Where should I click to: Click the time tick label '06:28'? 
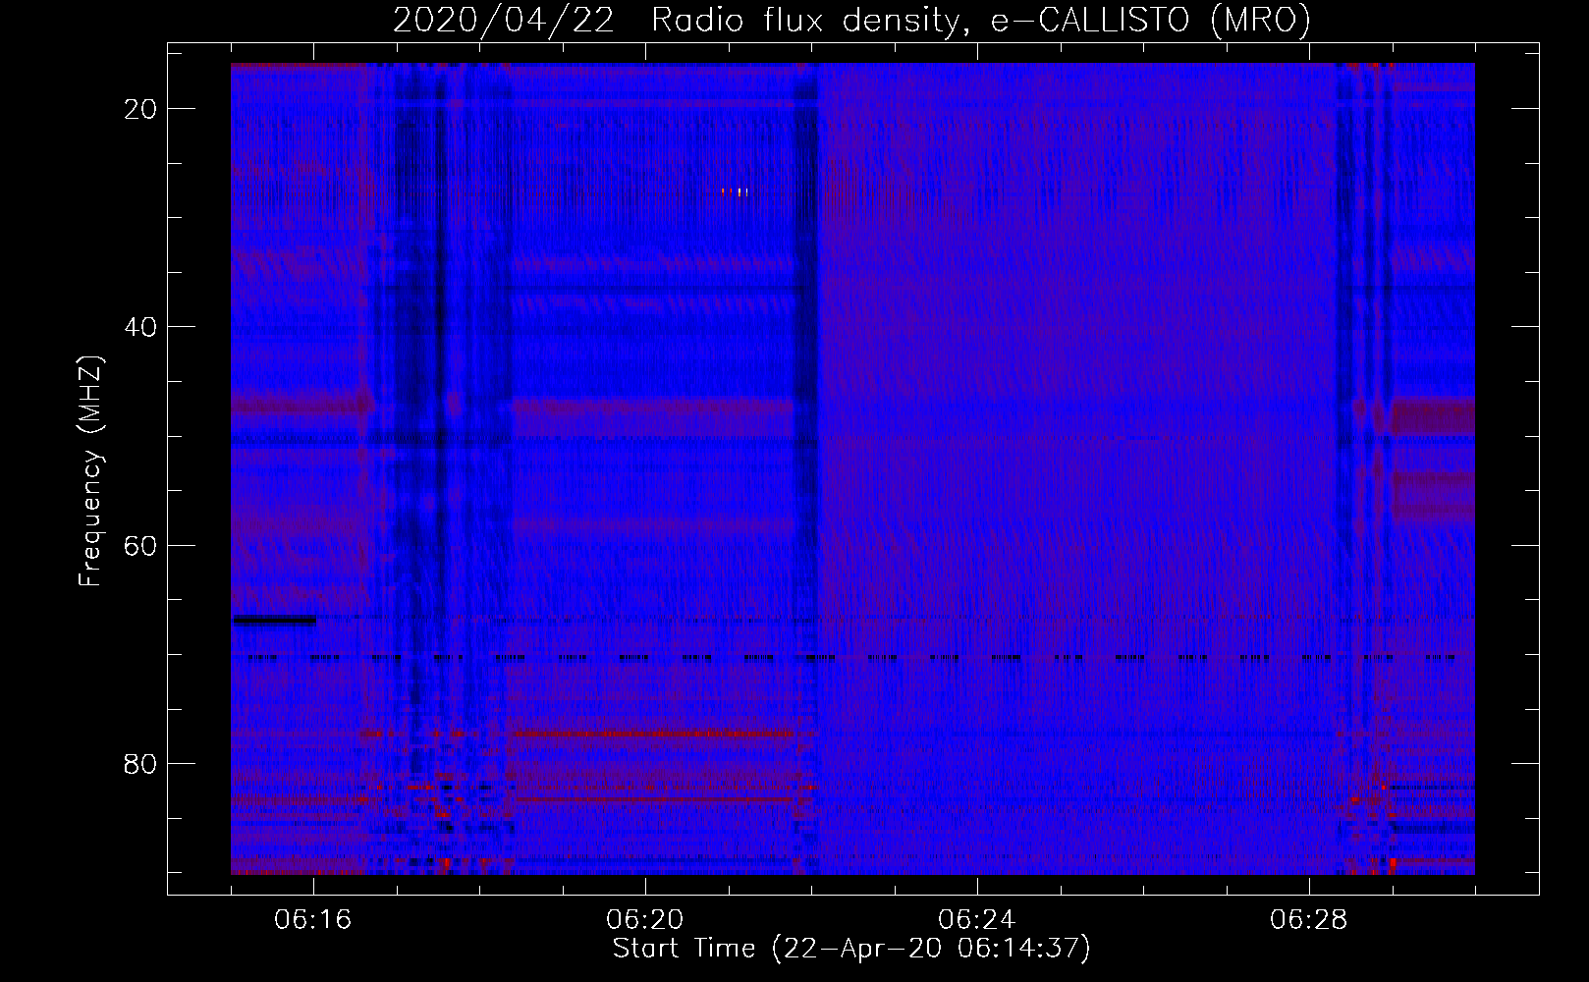(x=1309, y=920)
